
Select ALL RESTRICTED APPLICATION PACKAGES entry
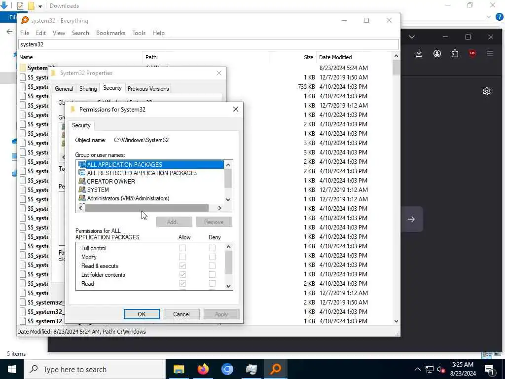point(143,173)
